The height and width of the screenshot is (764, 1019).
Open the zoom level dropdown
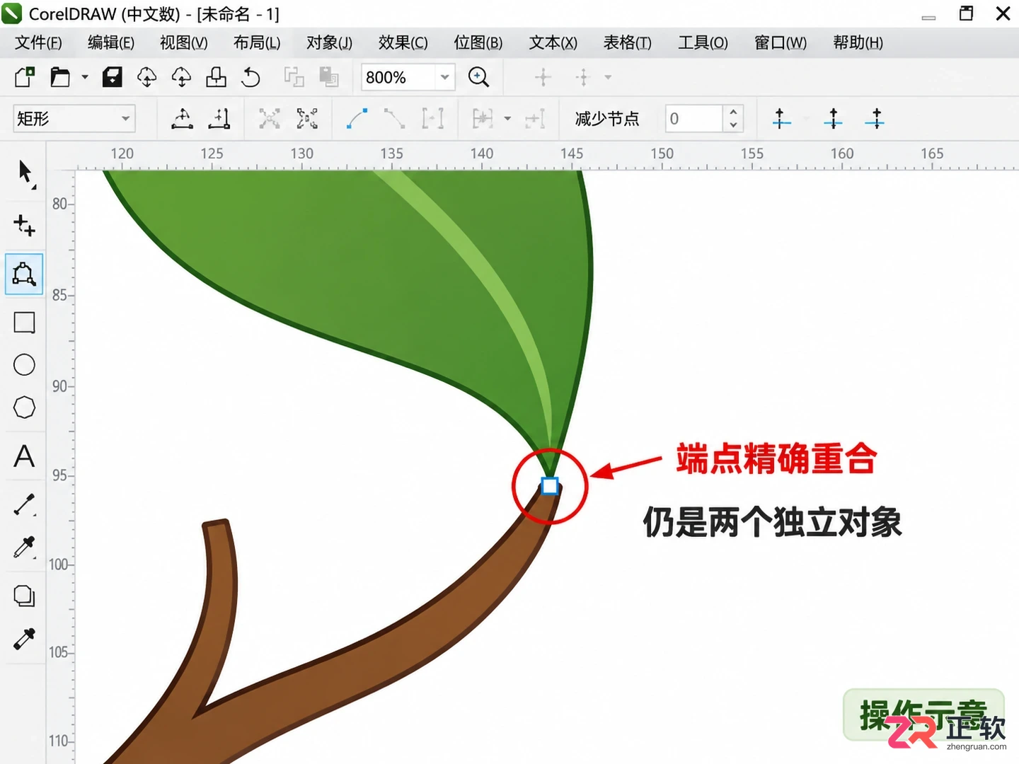point(444,77)
